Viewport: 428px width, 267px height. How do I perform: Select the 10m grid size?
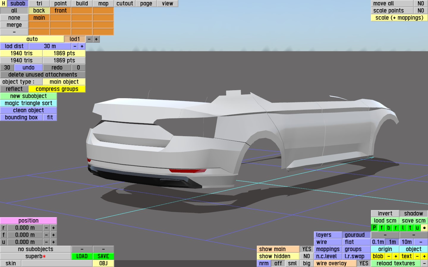407,242
